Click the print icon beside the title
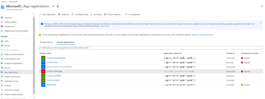 tap(58, 6)
